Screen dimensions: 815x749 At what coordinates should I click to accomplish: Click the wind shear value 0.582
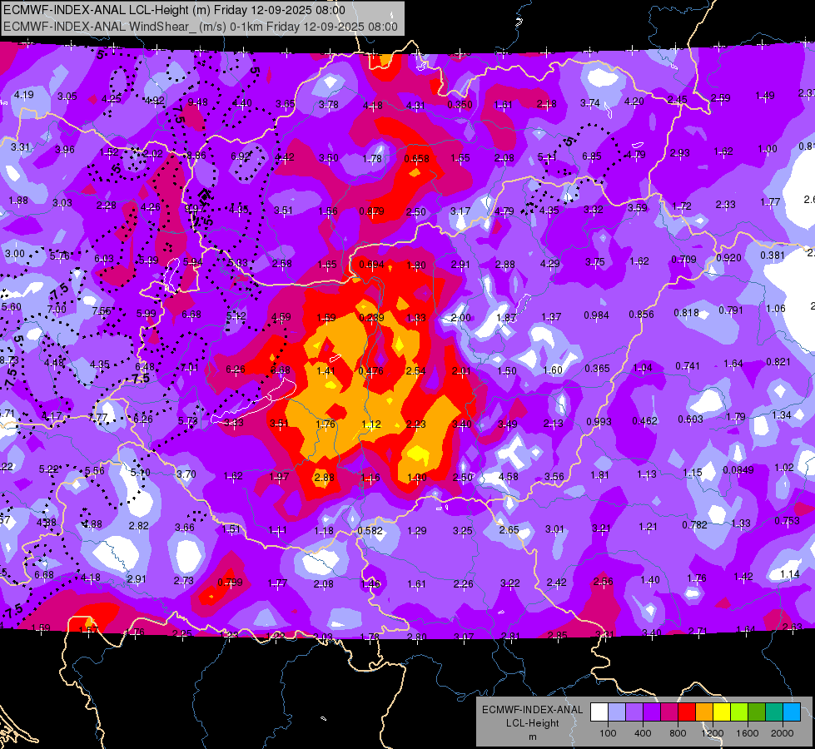coord(370,531)
